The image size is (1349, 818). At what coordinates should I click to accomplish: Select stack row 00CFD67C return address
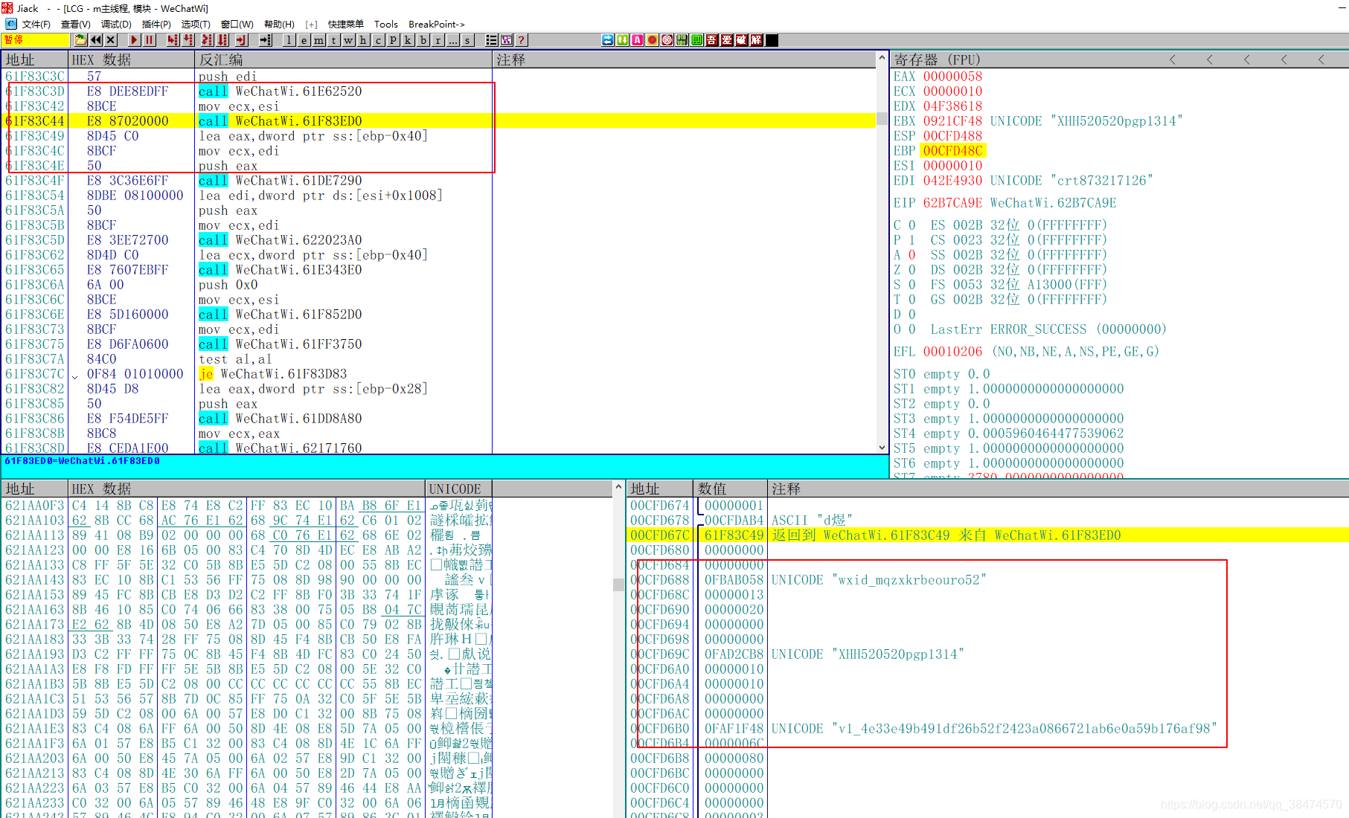tap(988, 535)
